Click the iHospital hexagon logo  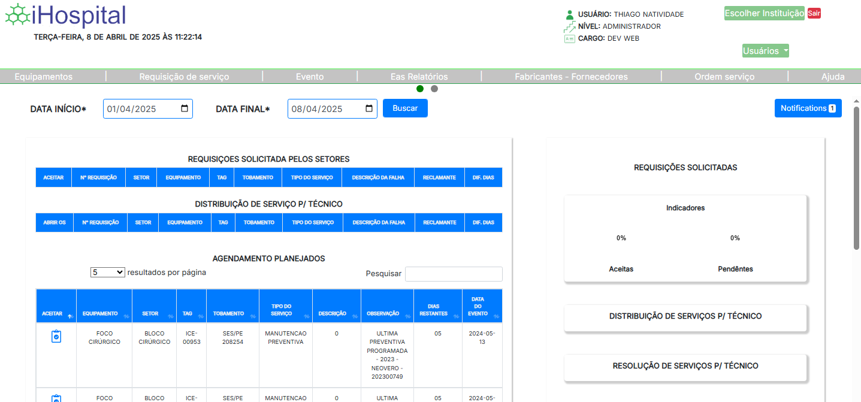[17, 15]
